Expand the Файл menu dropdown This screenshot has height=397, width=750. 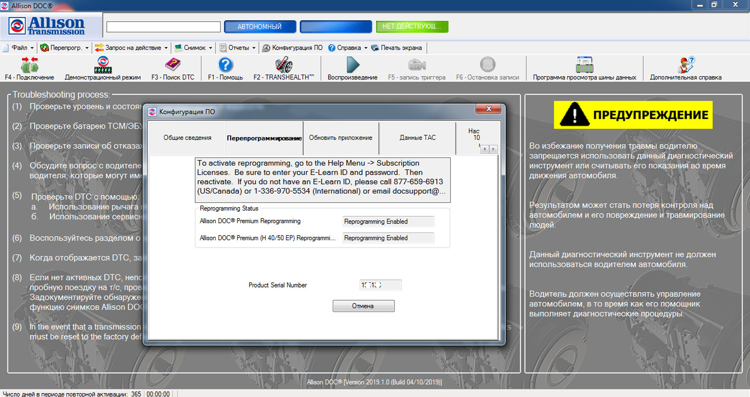tap(19, 48)
